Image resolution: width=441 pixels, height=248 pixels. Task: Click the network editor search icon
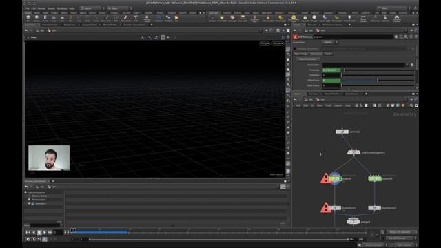point(411,105)
